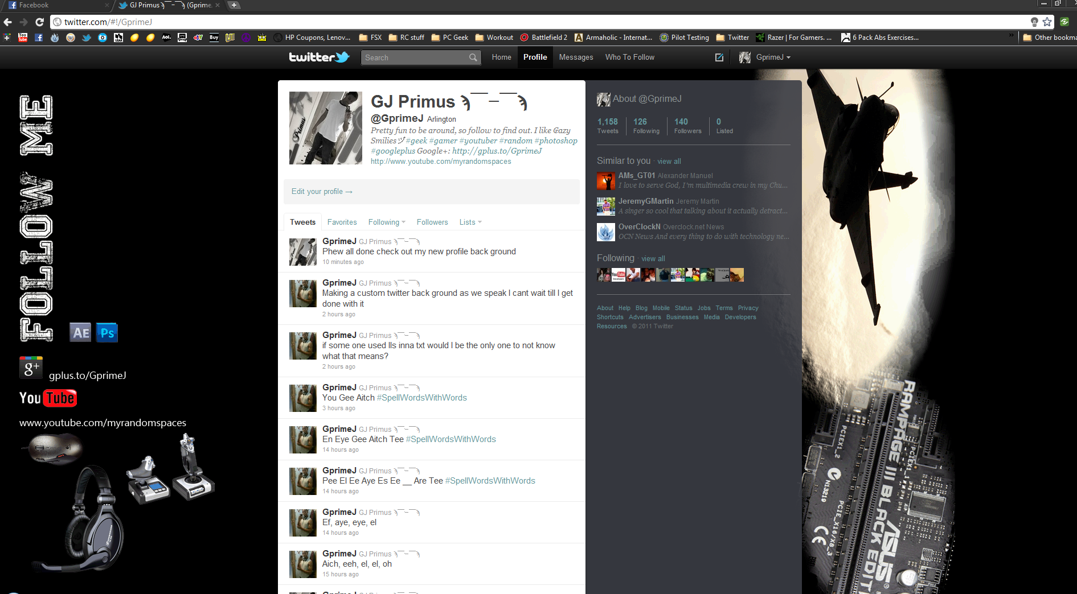
Task: Go to the Twitter Home page
Action: 501,57
